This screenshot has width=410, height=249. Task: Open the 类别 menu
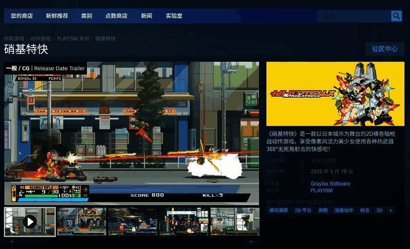tap(87, 16)
